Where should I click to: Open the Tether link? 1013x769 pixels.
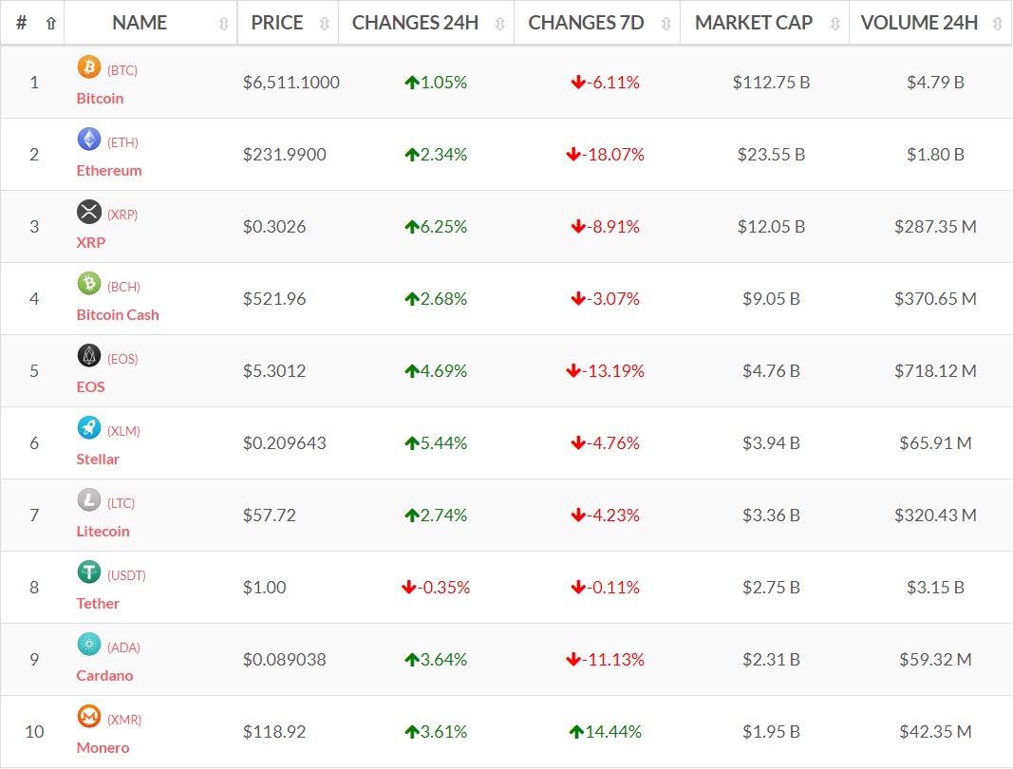[98, 604]
